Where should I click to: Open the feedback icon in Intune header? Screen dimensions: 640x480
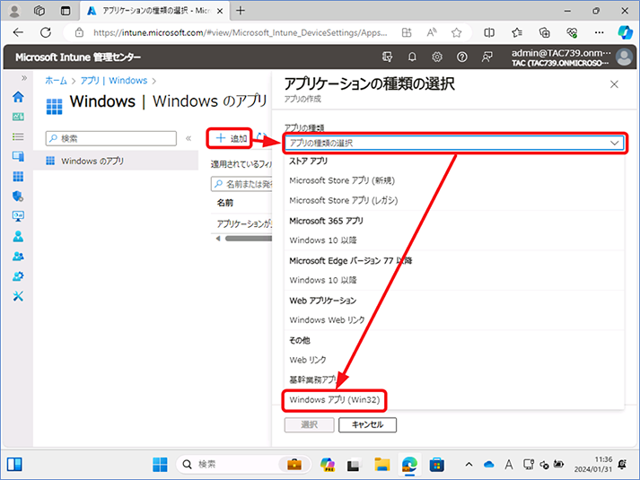point(487,57)
